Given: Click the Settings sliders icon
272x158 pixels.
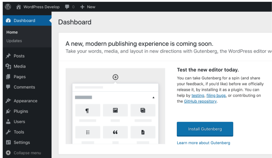Looking at the screenshot, I should click(x=8, y=142).
